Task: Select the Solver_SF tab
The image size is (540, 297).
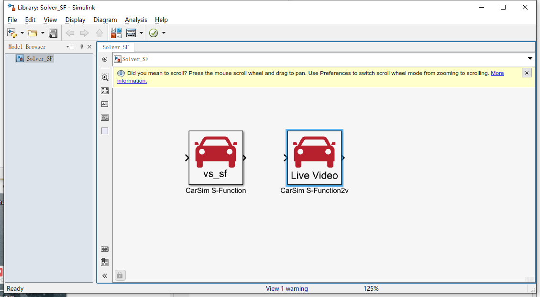Action: (116, 47)
